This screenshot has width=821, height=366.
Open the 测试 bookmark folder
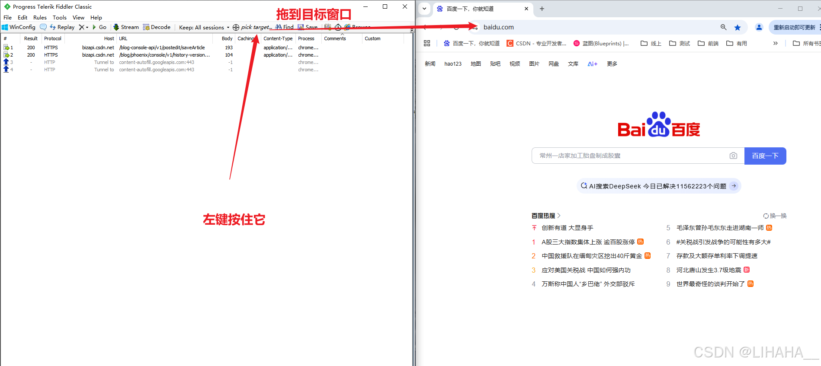click(x=680, y=43)
